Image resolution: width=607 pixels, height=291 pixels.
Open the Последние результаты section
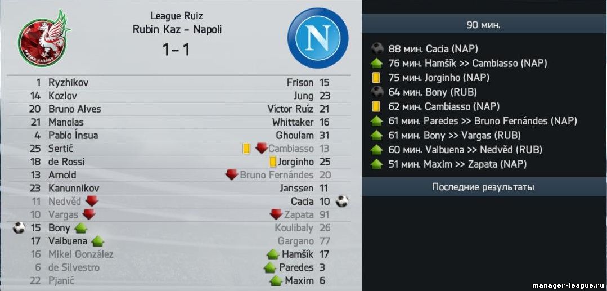tap(484, 187)
